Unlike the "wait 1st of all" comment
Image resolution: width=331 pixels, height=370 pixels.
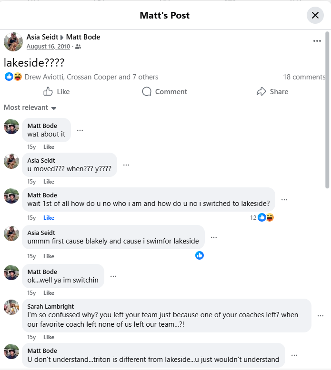coord(49,218)
